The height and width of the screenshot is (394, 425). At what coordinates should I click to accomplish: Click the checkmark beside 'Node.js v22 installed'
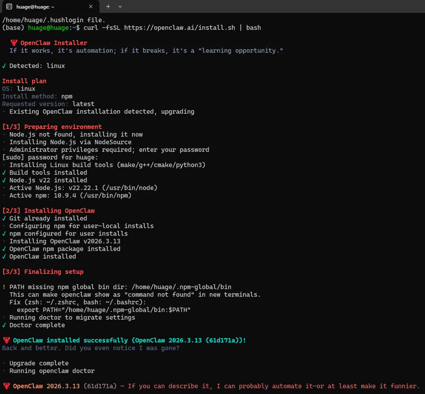click(4, 180)
